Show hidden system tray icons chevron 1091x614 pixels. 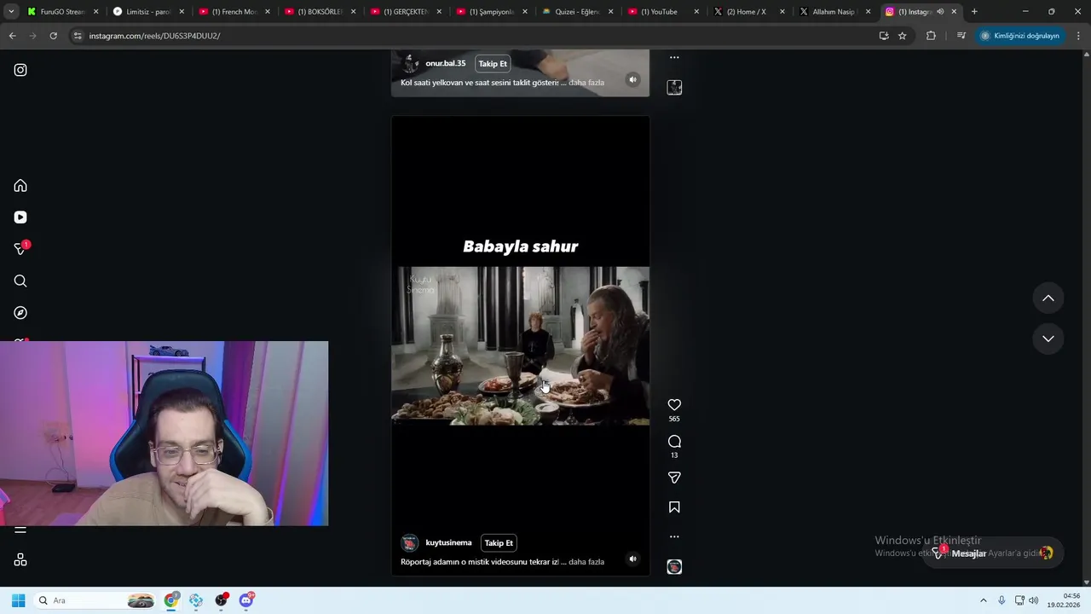pos(983,600)
